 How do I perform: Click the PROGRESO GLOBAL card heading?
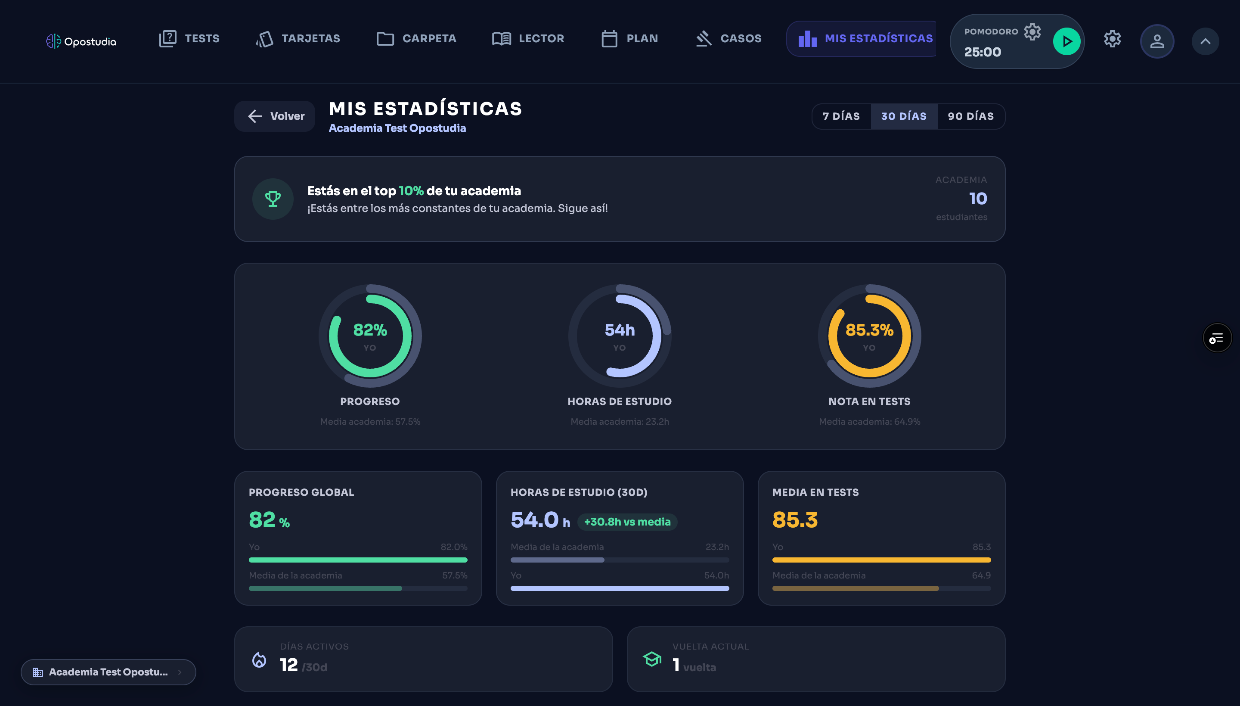coord(301,492)
